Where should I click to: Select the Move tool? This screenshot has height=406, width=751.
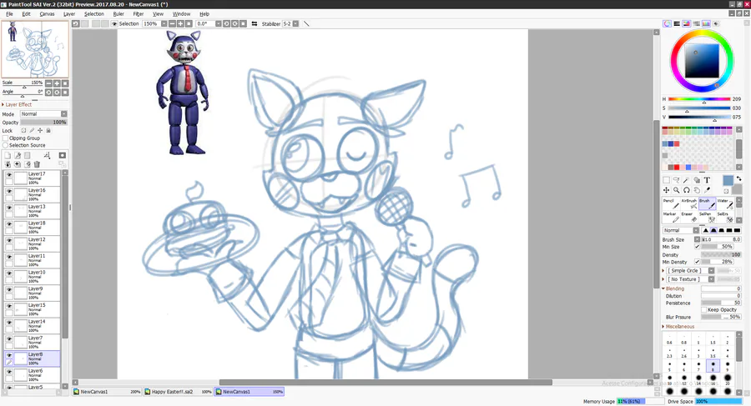666,190
